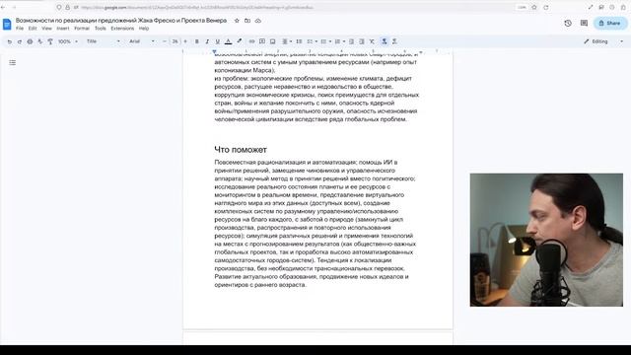
Task: Click the Redo arrow in Docs toolbar
Action: click(x=20, y=41)
